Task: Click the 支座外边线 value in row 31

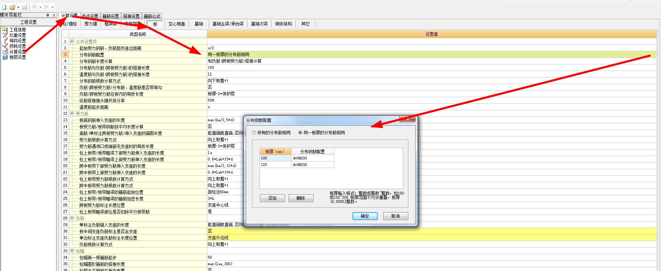Action: click(x=432, y=238)
